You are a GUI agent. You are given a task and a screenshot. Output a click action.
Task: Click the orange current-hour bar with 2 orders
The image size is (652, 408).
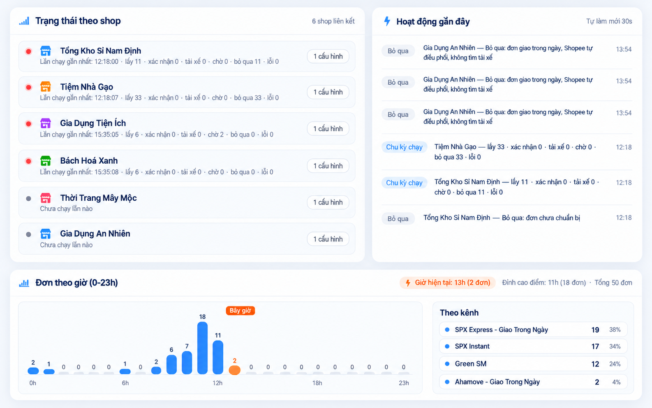click(234, 370)
